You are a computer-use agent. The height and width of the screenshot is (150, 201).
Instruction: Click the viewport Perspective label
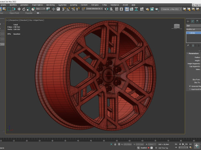(x=14, y=20)
